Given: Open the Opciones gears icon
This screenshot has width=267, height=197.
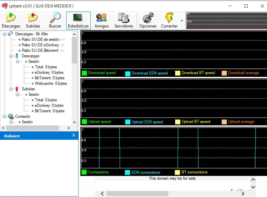Looking at the screenshot, I should pyautogui.click(x=148, y=18).
